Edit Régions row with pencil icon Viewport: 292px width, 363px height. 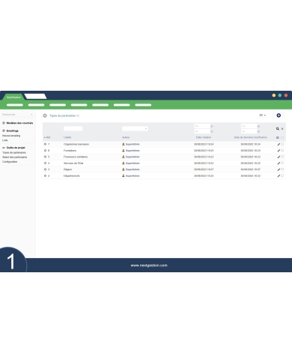[279, 169]
